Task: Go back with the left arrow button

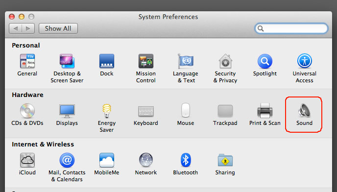Action: (16, 28)
